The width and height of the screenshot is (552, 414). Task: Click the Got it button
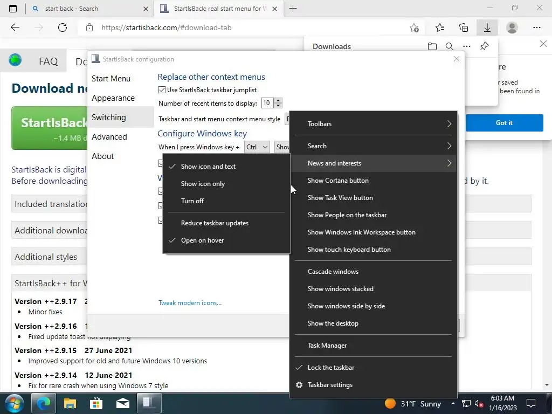click(504, 123)
